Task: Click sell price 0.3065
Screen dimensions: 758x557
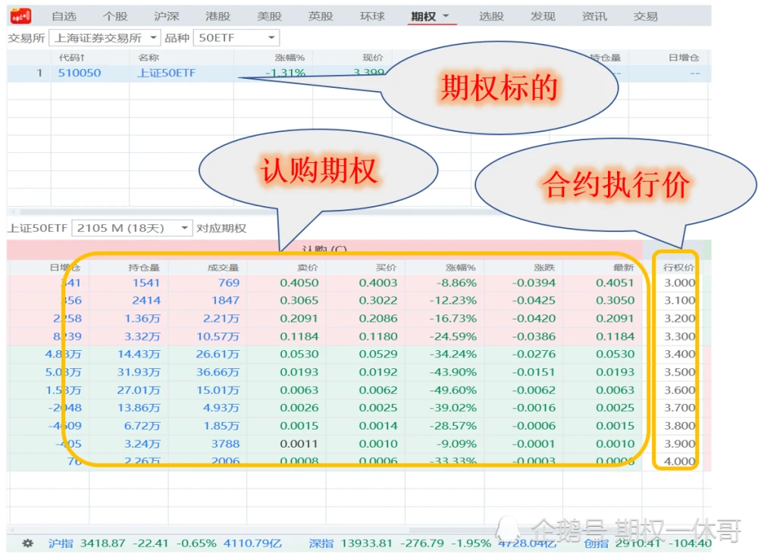Action: pos(299,301)
